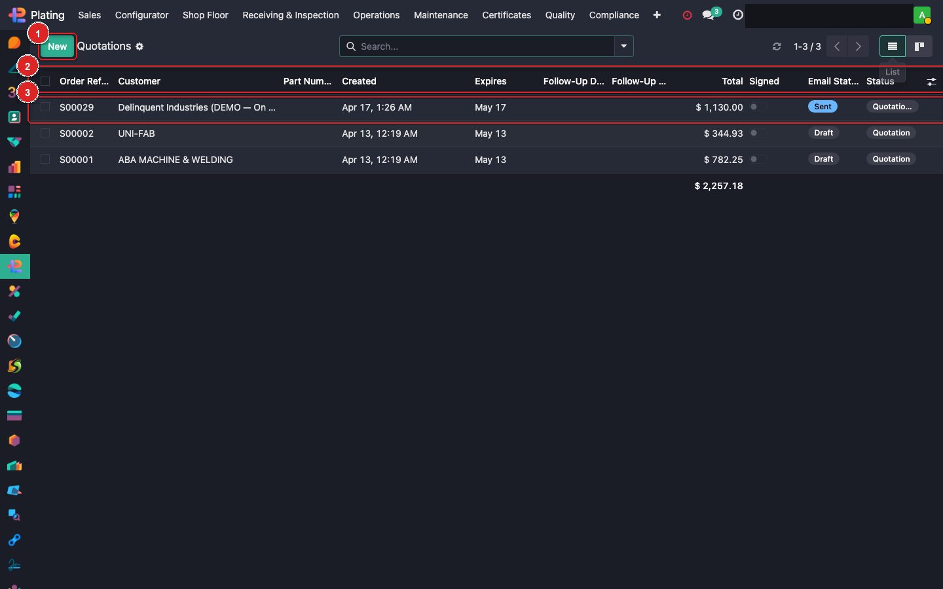
Task: Click the Quotations settings gear icon
Action: coord(139,46)
